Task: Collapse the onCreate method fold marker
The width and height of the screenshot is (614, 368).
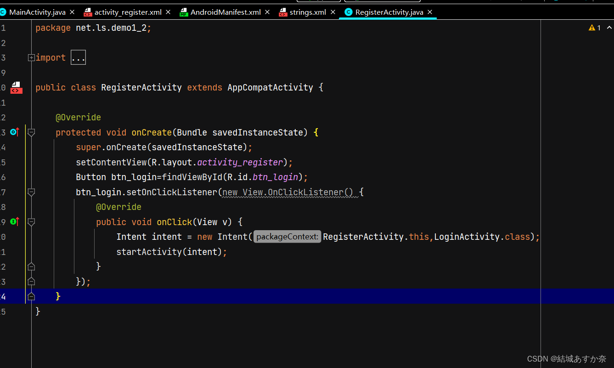Action: coord(31,132)
